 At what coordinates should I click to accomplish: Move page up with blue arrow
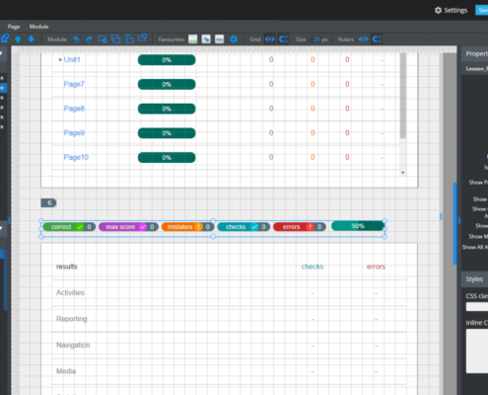[18, 39]
